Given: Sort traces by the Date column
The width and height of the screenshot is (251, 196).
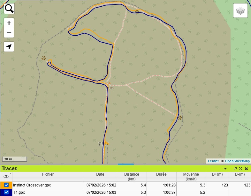Looking at the screenshot, I should 100,174.
